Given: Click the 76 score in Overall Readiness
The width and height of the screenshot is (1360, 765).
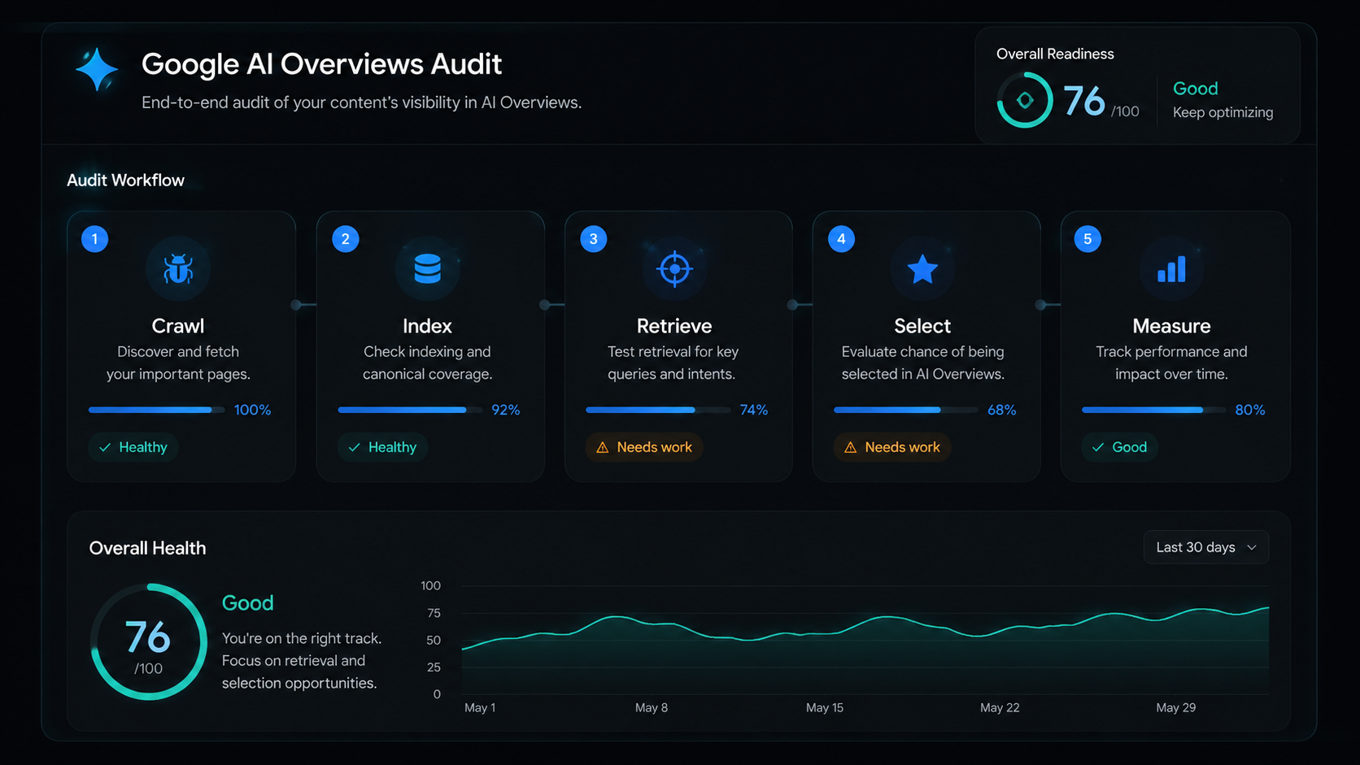Looking at the screenshot, I should pos(1084,101).
